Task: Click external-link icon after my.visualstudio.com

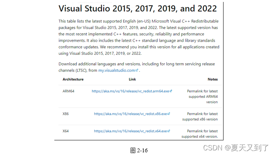Action: coord(137,70)
